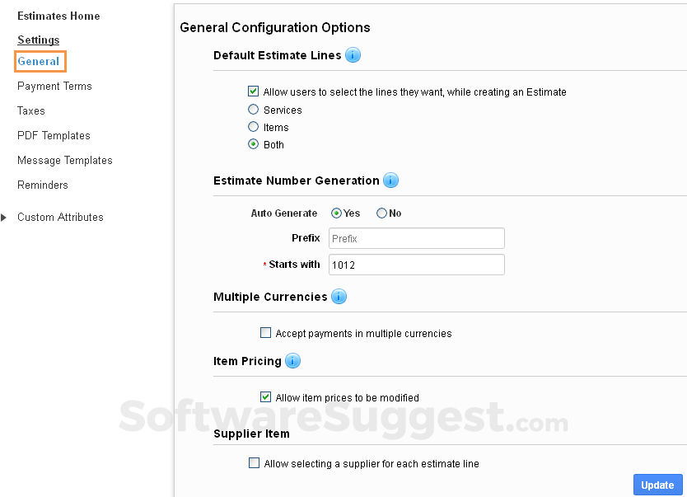Click the Estimate Number Generation info icon
This screenshot has width=687, height=497.
(x=390, y=181)
